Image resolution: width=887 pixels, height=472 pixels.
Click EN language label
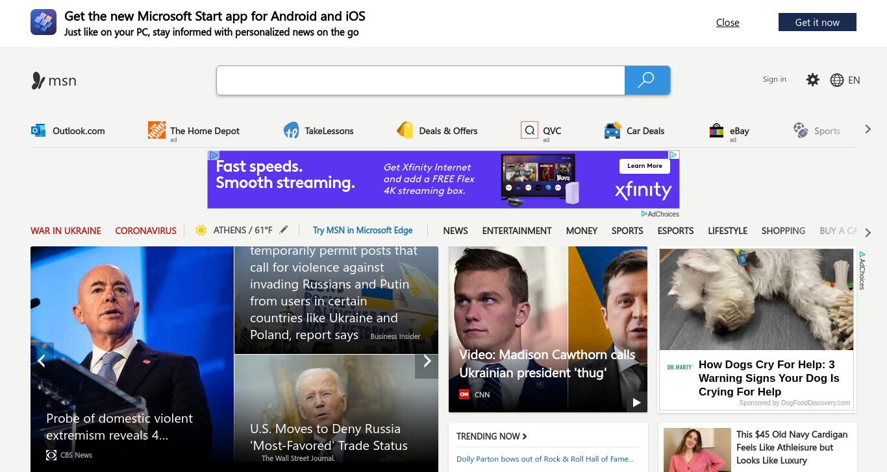[854, 80]
